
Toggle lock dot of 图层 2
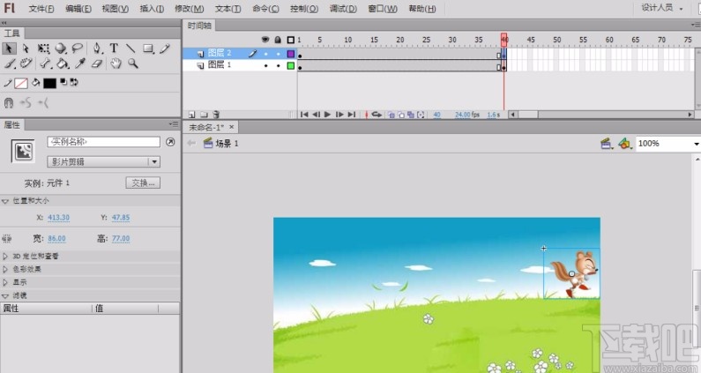(278, 54)
